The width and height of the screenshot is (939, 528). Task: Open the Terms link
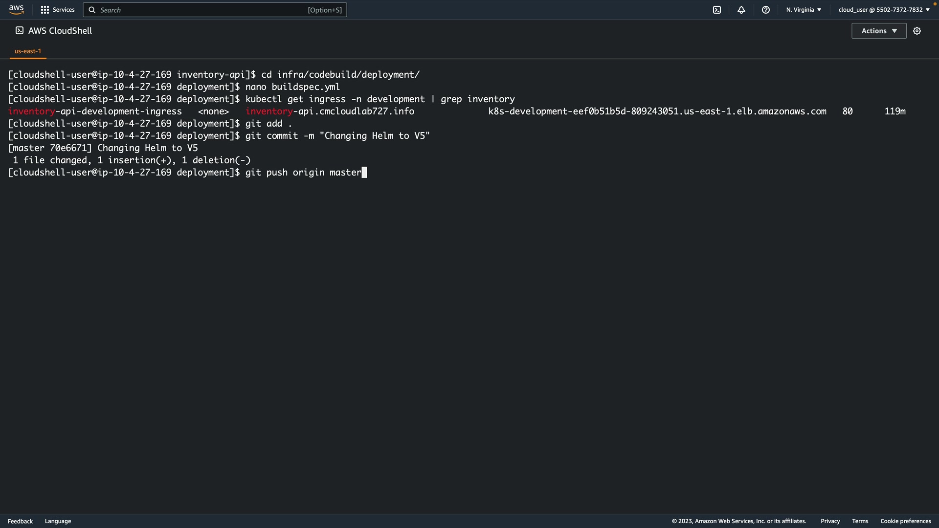point(860,521)
